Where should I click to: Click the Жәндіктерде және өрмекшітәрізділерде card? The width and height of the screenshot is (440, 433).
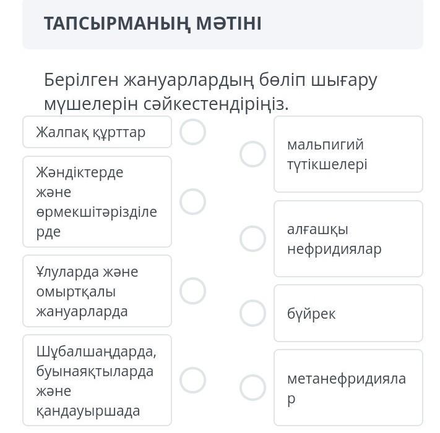(x=97, y=201)
